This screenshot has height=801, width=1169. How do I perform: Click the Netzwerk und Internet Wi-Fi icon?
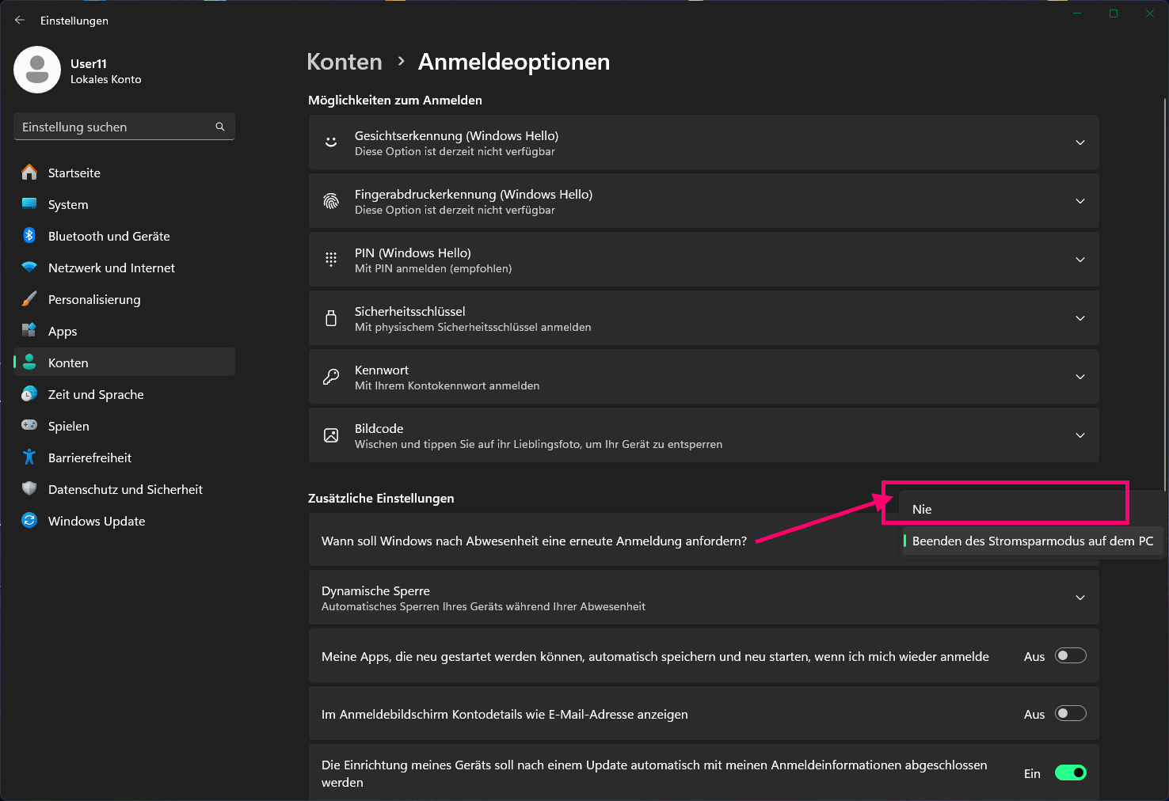[29, 267]
